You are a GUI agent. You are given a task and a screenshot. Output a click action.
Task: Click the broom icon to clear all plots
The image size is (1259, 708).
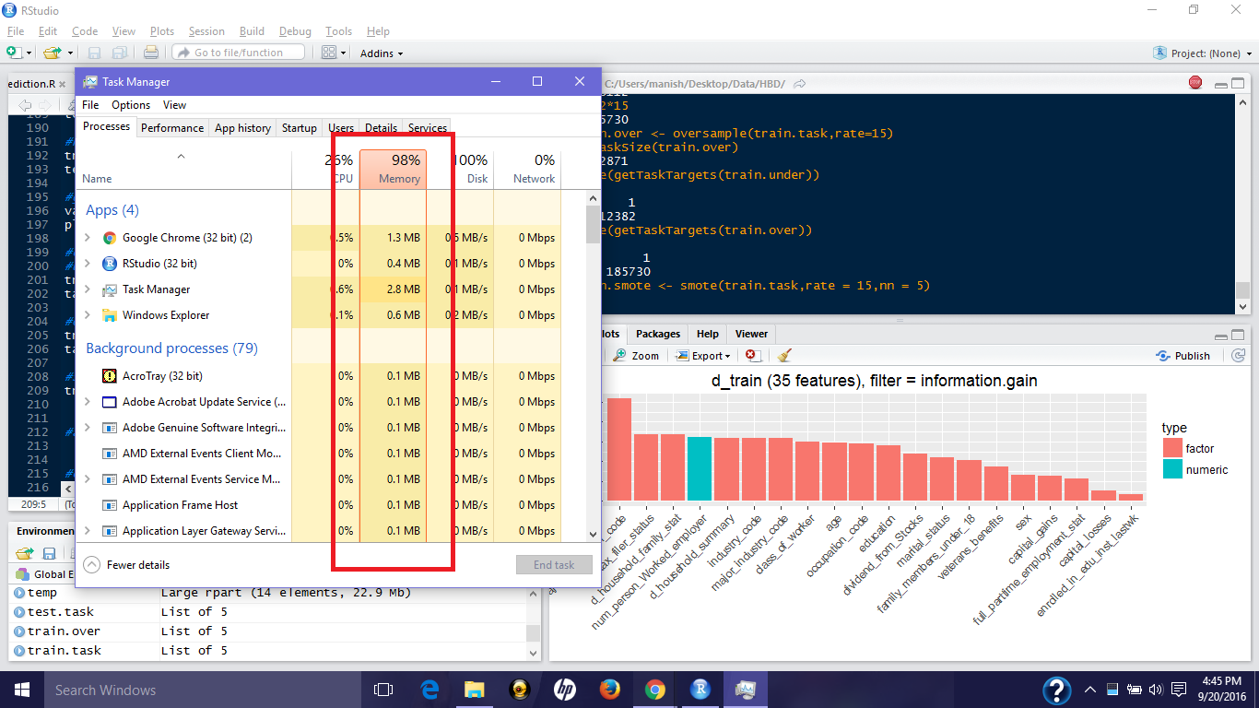click(783, 356)
